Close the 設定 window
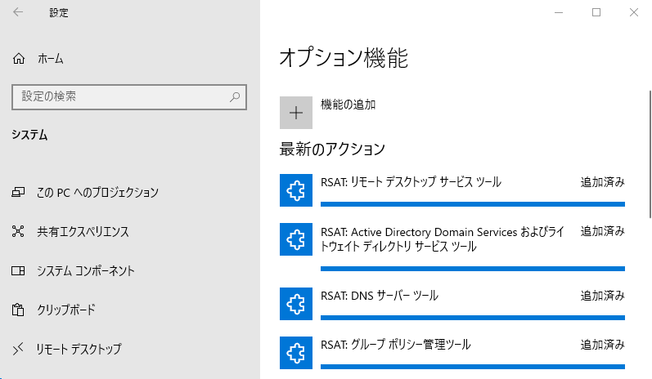 (634, 12)
